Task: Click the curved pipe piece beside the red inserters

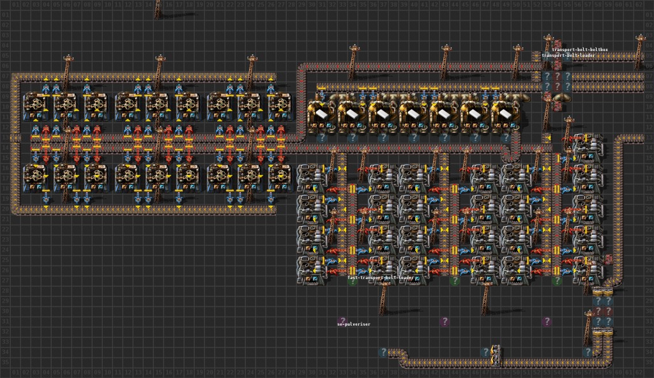Action: (562, 98)
